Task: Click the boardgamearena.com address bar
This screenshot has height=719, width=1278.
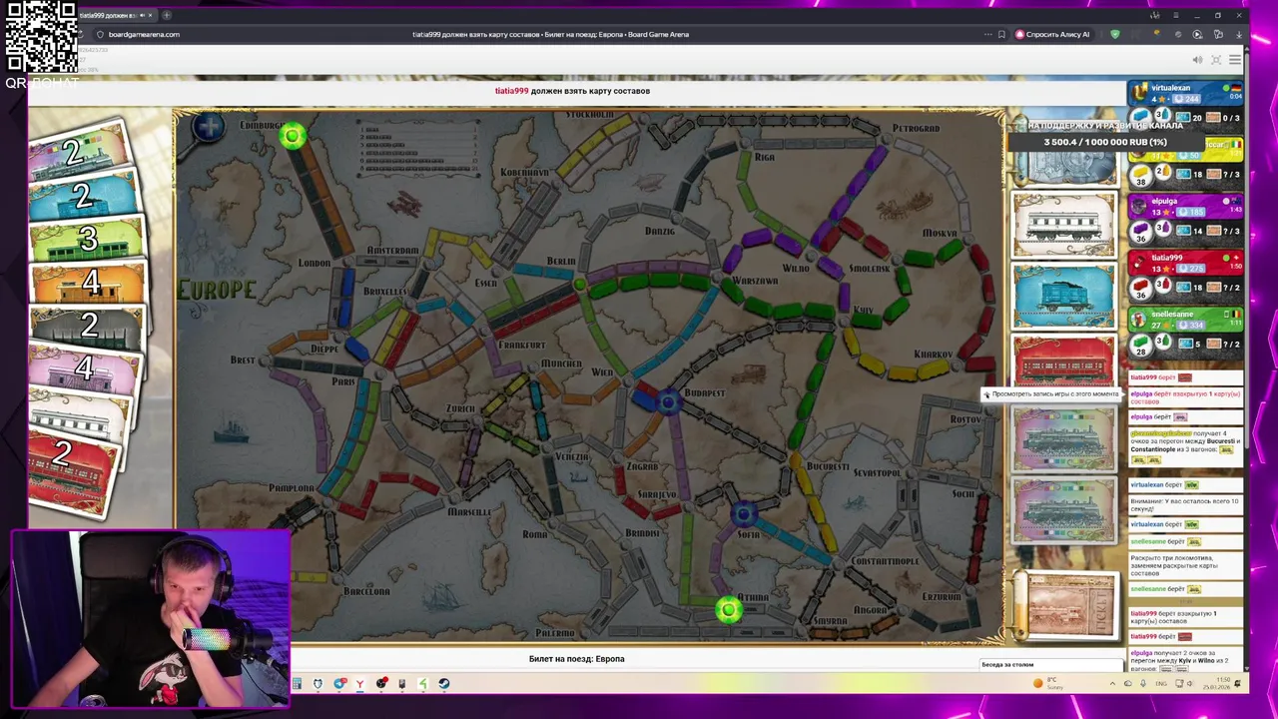Action: click(x=144, y=34)
